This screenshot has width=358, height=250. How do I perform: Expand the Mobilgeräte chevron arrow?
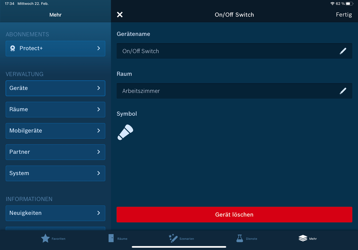[x=99, y=131]
